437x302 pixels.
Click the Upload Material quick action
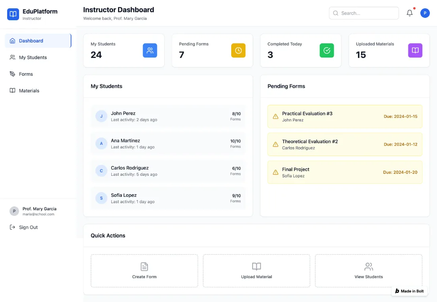(256, 271)
